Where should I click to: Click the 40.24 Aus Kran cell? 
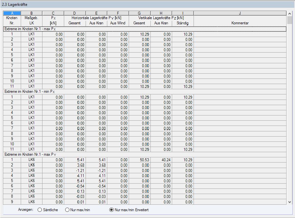pos(161,160)
